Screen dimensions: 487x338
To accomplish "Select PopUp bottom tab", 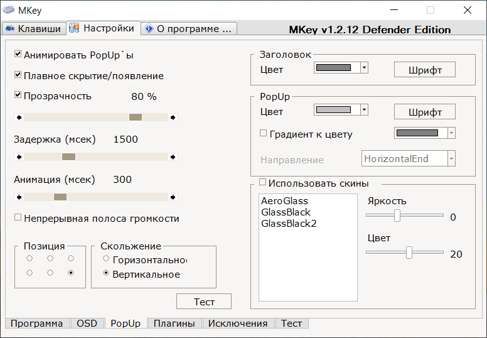I will point(126,324).
